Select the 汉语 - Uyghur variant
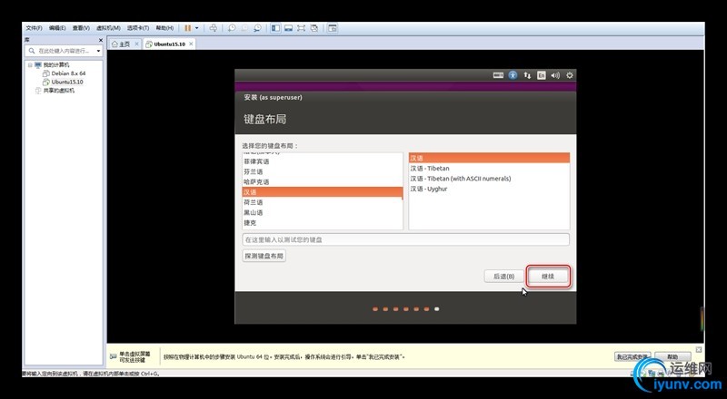 point(489,189)
